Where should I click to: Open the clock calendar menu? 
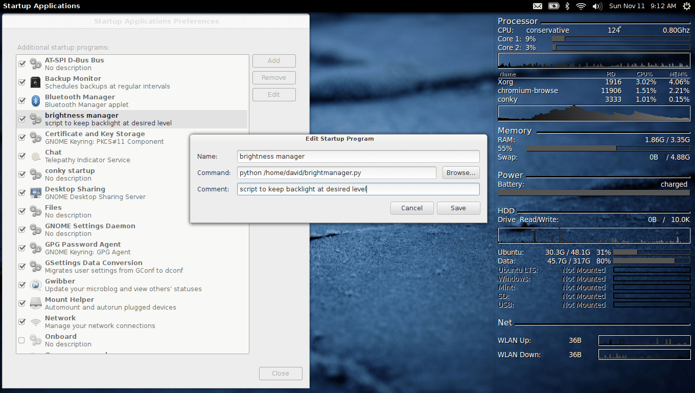point(642,6)
